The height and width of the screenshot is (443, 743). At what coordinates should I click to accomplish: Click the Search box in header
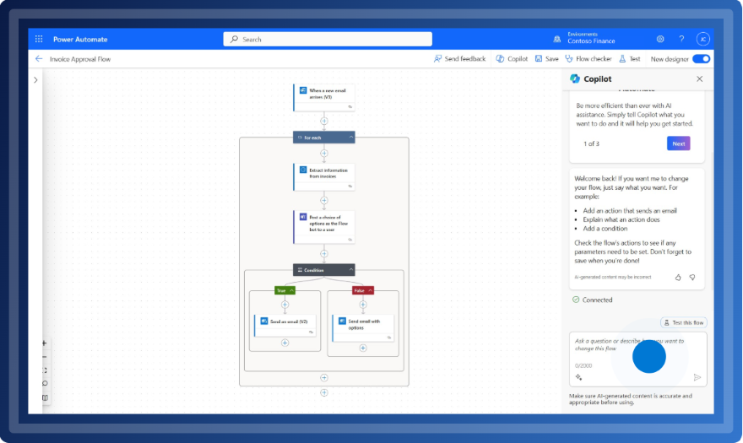[x=328, y=39]
